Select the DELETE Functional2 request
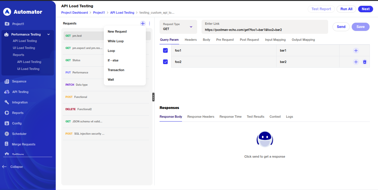378x190 pixels. tap(106, 109)
